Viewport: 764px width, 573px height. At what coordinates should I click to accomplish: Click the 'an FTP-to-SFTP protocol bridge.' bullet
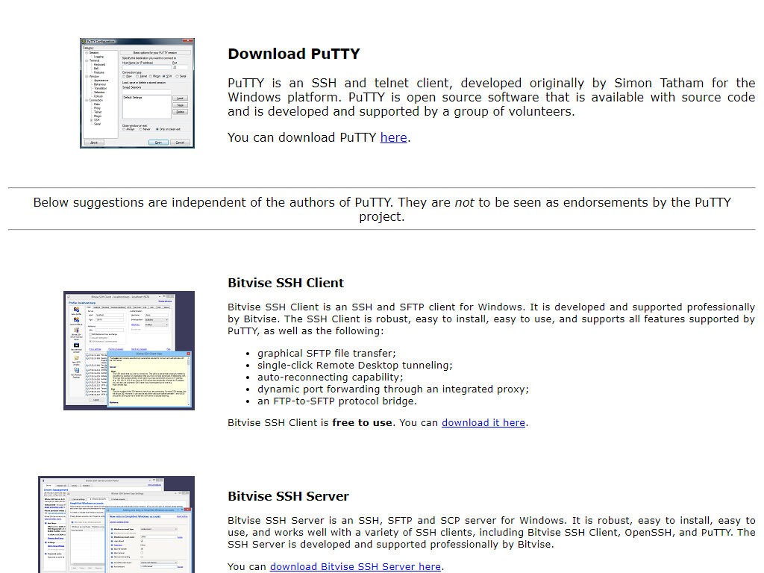[337, 401]
